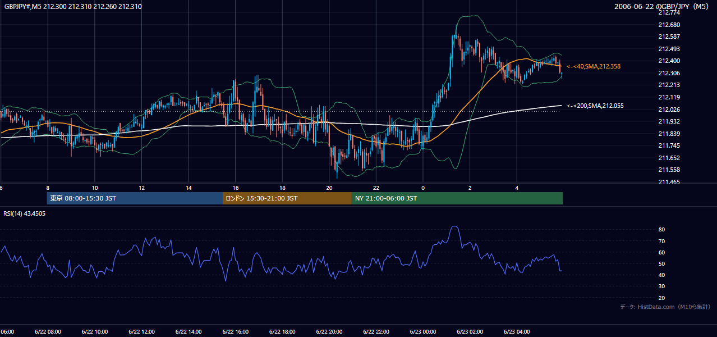
Task: Click price axis label 212.213
Action: coord(668,85)
